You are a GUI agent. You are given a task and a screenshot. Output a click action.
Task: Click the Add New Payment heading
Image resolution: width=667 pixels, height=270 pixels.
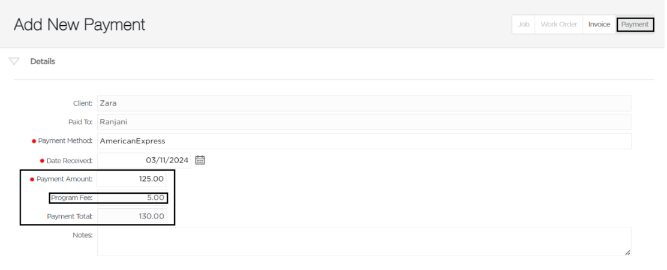(x=80, y=25)
